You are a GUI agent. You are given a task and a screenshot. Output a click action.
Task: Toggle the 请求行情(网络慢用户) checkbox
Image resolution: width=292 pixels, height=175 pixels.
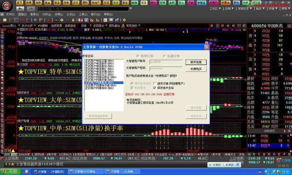(x=155, y=84)
